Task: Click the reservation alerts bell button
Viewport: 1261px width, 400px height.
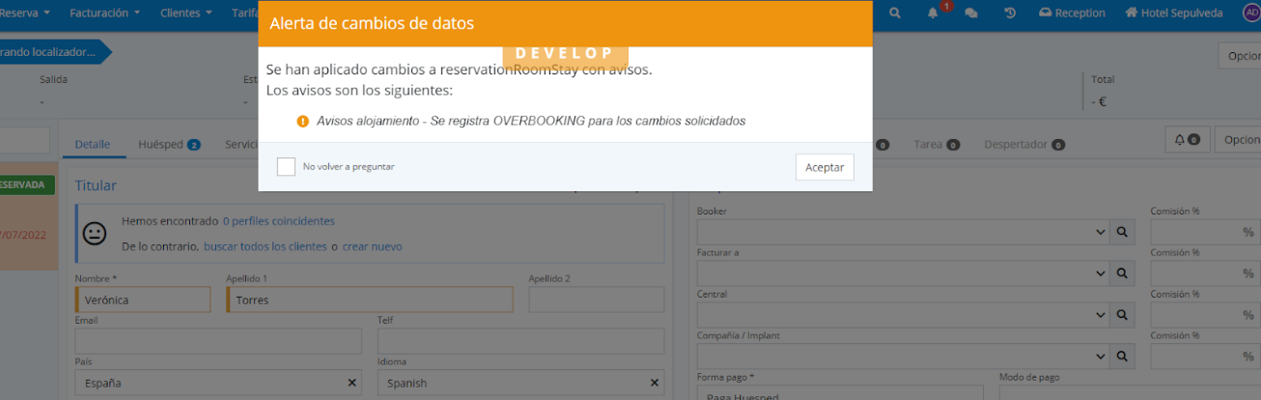Action: [x=1187, y=140]
